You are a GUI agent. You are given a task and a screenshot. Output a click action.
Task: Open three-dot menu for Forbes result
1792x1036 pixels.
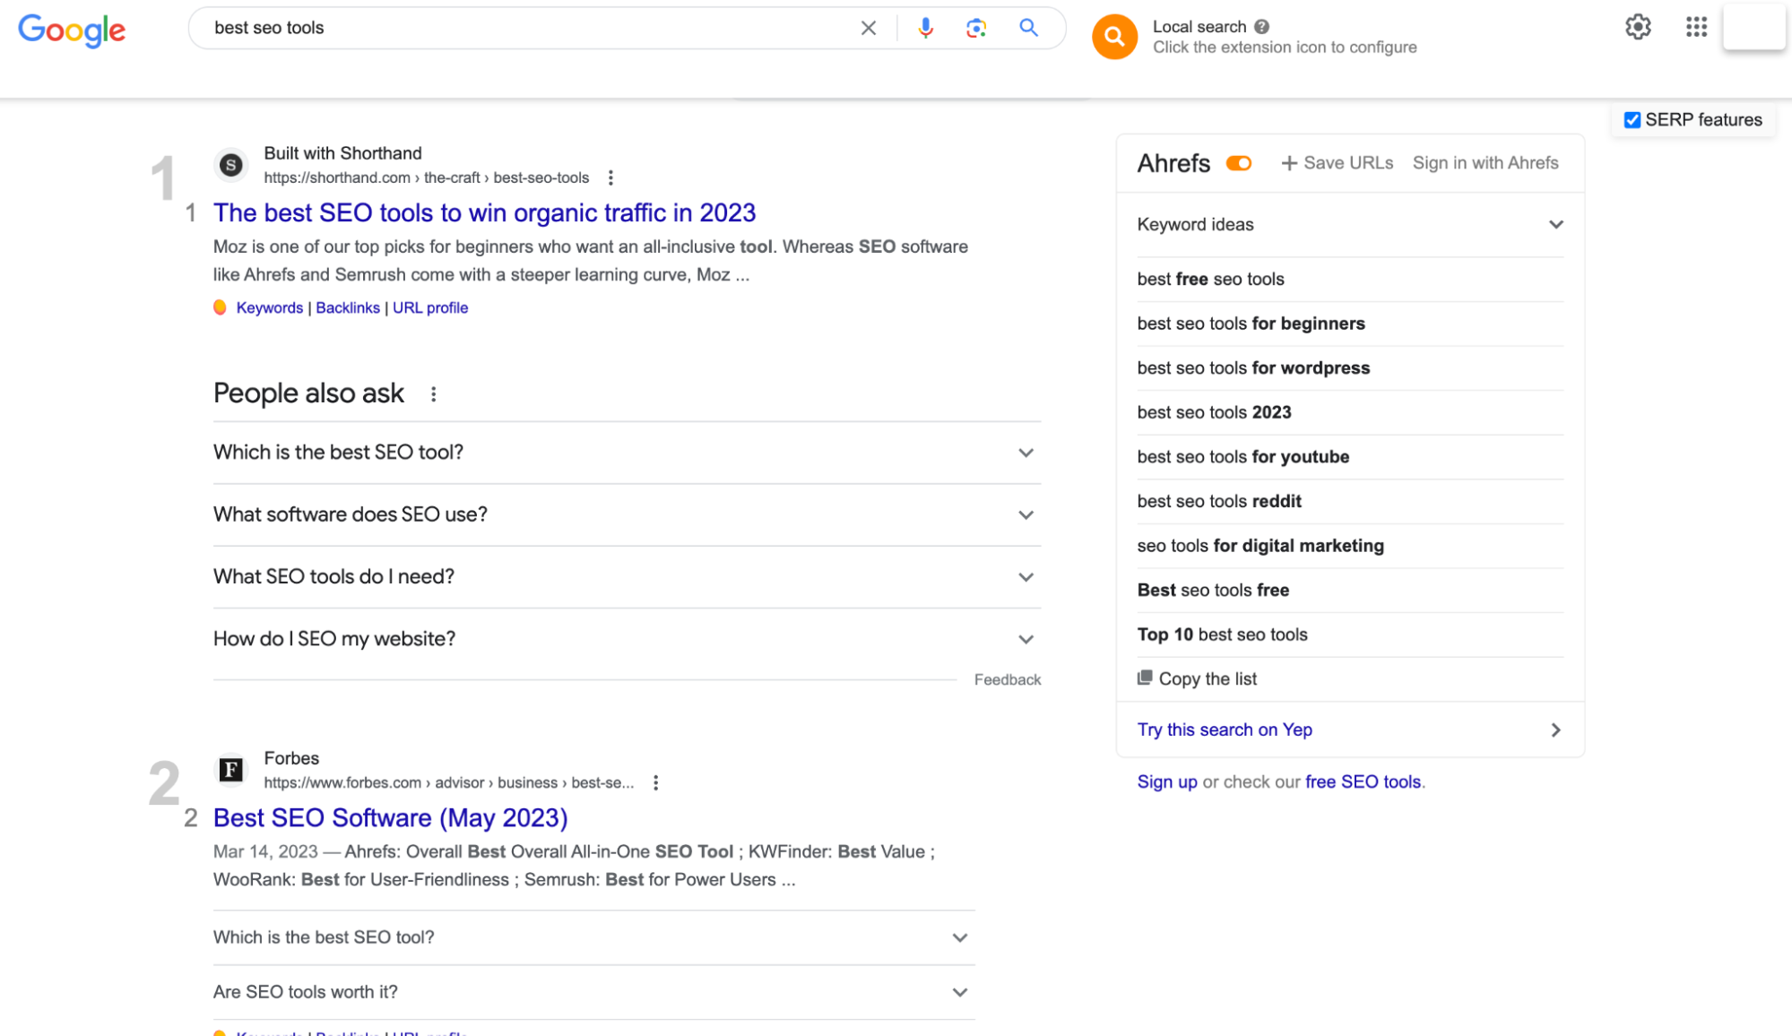[x=655, y=782]
